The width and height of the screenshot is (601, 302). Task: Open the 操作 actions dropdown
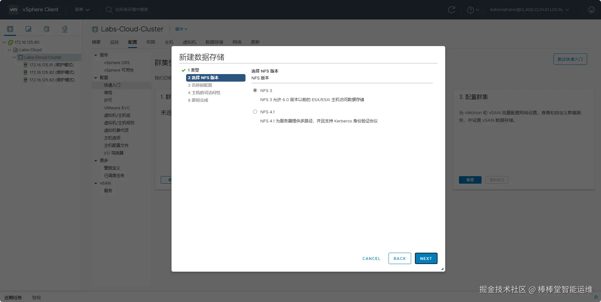tap(181, 29)
